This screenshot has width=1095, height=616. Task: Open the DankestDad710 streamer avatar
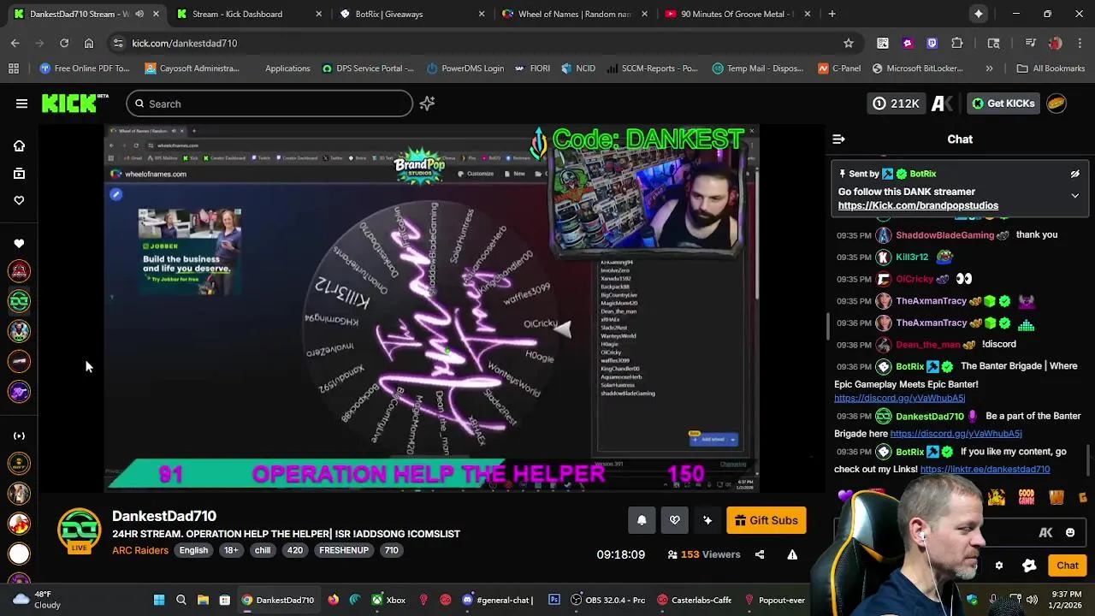click(80, 531)
